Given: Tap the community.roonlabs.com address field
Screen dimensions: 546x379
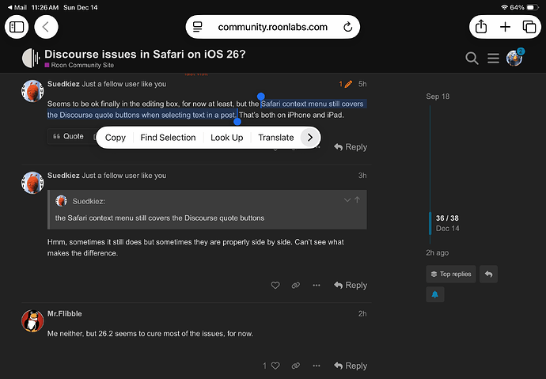Looking at the screenshot, I should pyautogui.click(x=272, y=27).
